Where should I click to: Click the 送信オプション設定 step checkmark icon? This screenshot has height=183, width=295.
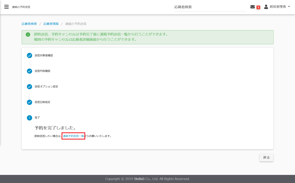tap(29, 87)
